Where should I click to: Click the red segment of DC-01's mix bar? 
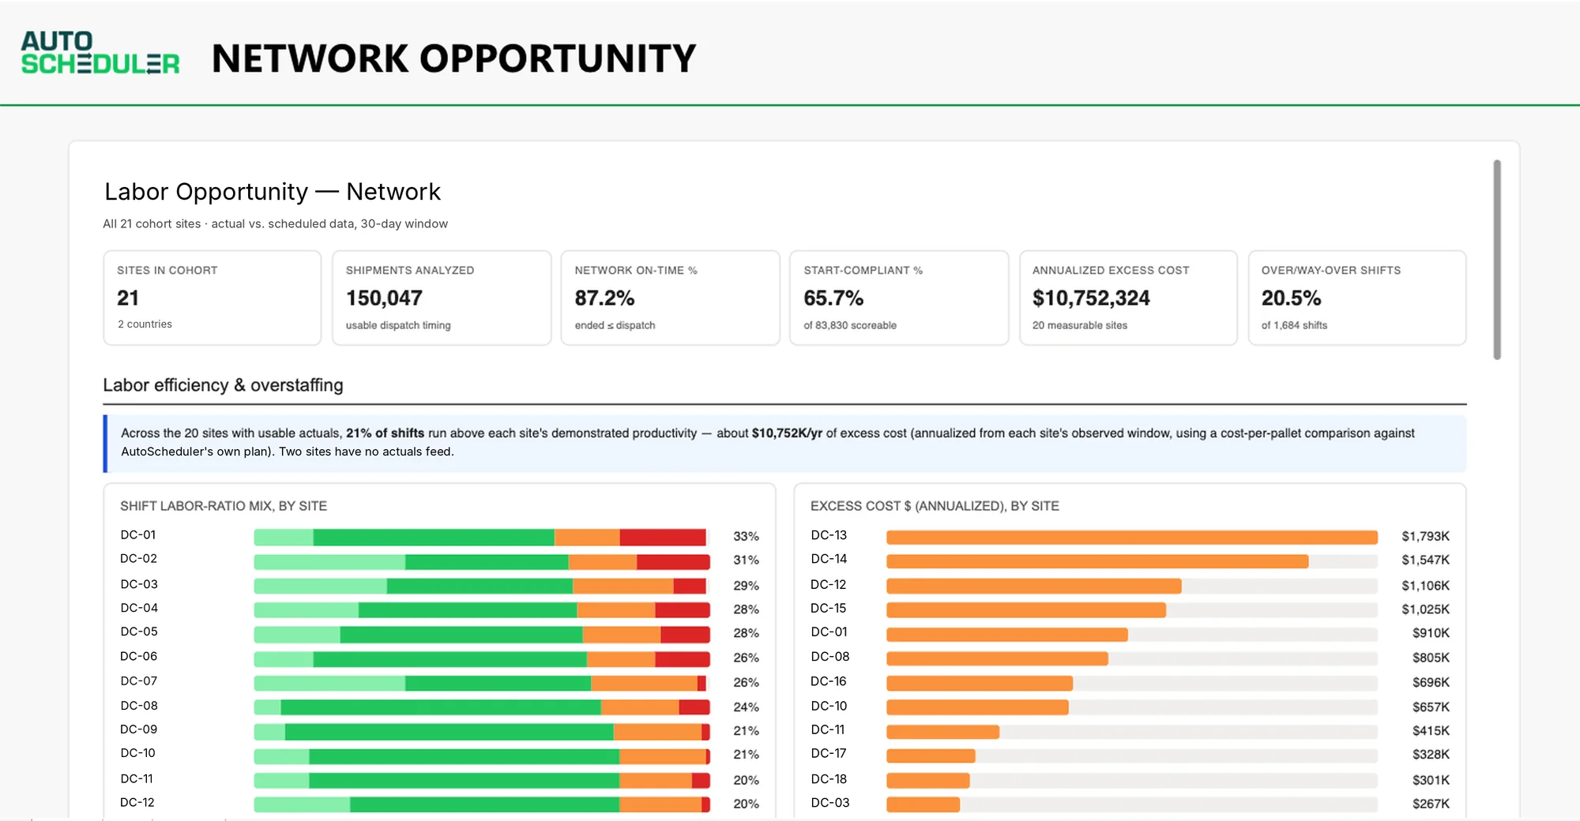click(x=663, y=538)
